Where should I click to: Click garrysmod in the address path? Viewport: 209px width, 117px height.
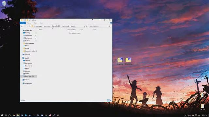(x=66, y=26)
